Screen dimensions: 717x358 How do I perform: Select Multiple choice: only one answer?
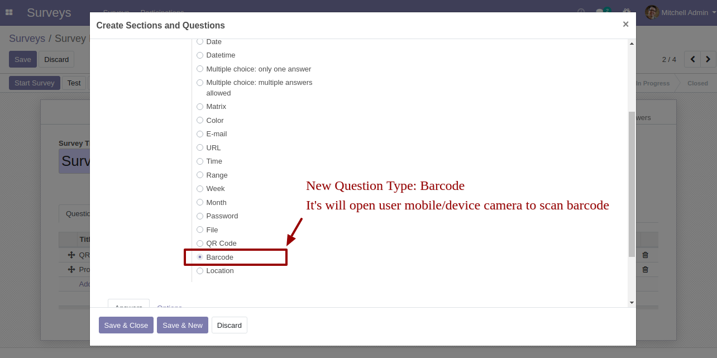200,69
